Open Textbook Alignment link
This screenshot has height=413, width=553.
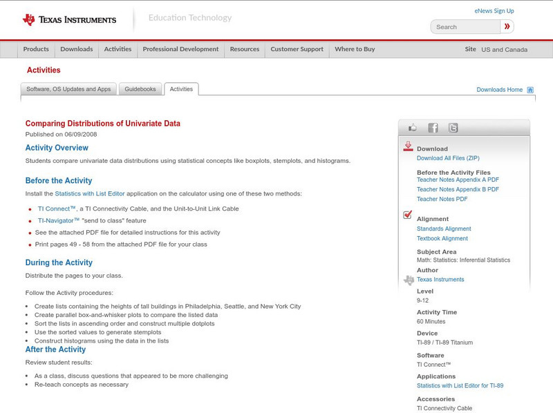(442, 238)
